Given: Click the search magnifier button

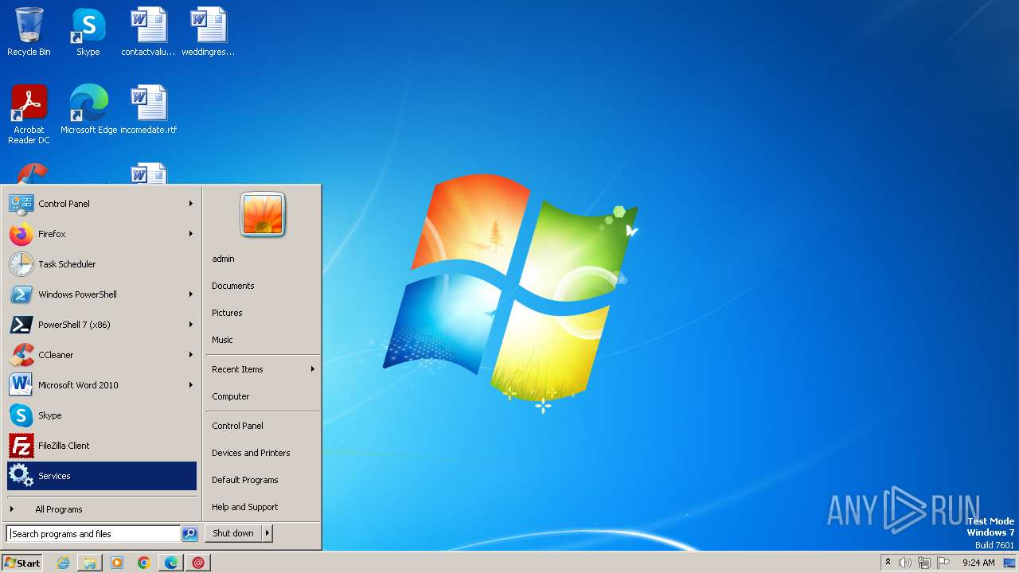Looking at the screenshot, I should pyautogui.click(x=189, y=534).
